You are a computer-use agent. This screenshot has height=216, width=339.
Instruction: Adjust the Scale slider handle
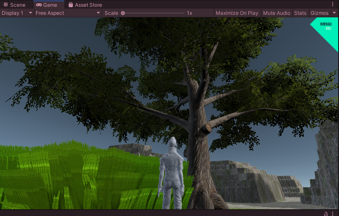pyautogui.click(x=123, y=13)
